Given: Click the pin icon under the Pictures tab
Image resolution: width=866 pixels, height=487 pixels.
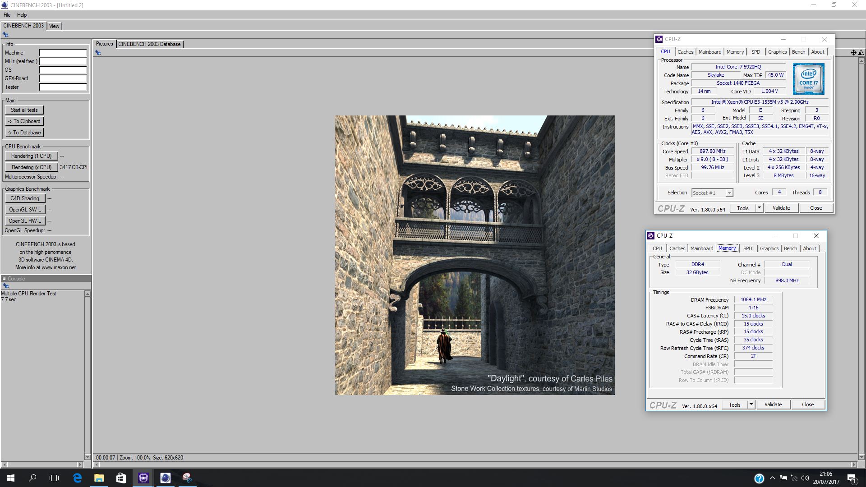Looking at the screenshot, I should tap(98, 53).
